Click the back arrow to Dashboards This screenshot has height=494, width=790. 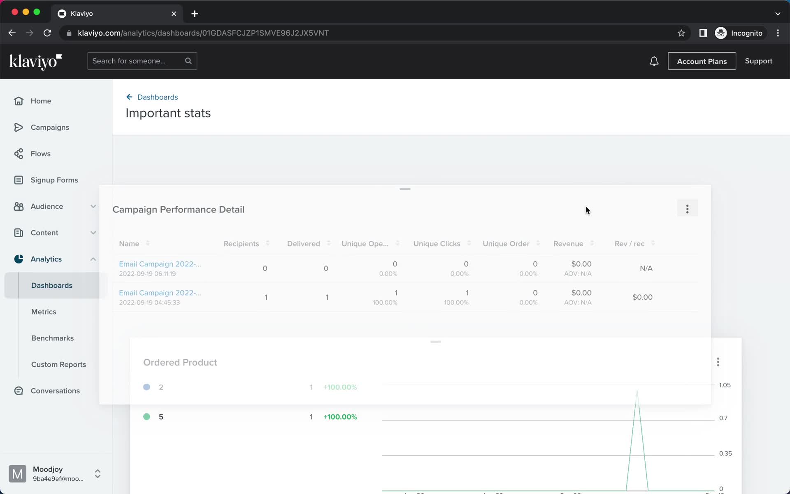coord(129,97)
